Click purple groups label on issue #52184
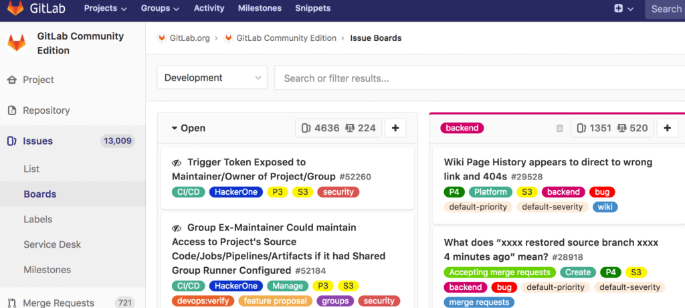 coord(335,301)
